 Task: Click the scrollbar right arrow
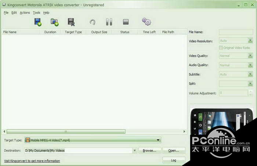[184, 131]
